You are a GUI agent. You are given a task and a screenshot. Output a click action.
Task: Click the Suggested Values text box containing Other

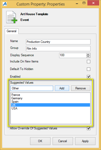point(32,88)
